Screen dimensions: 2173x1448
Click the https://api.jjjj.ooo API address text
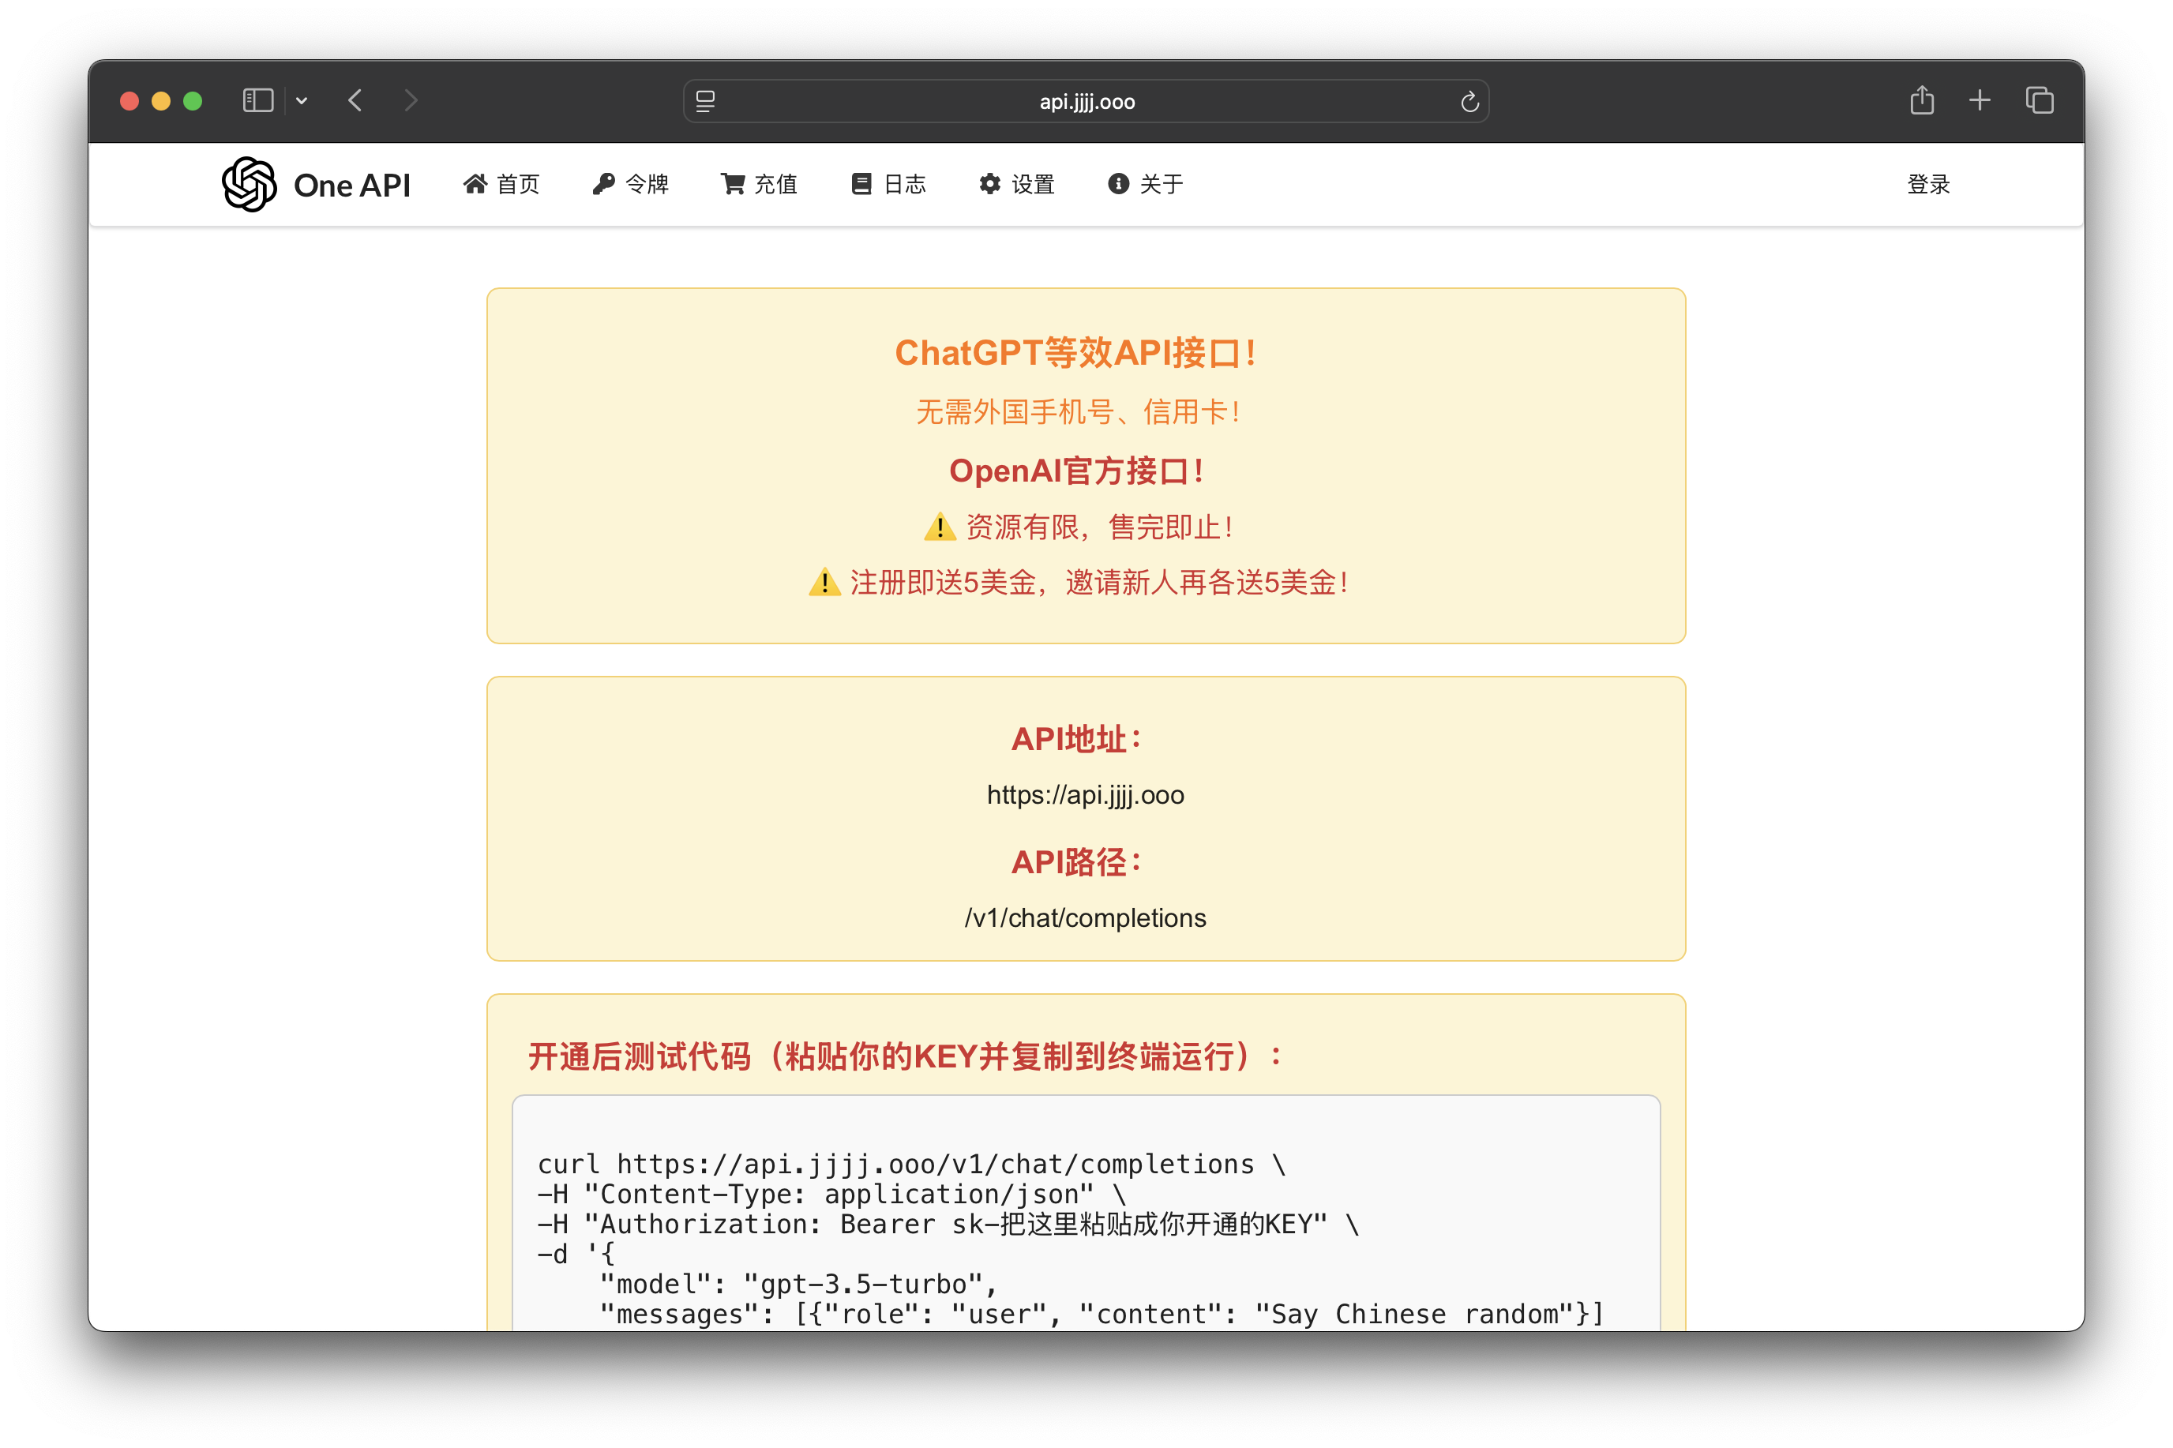click(1085, 795)
